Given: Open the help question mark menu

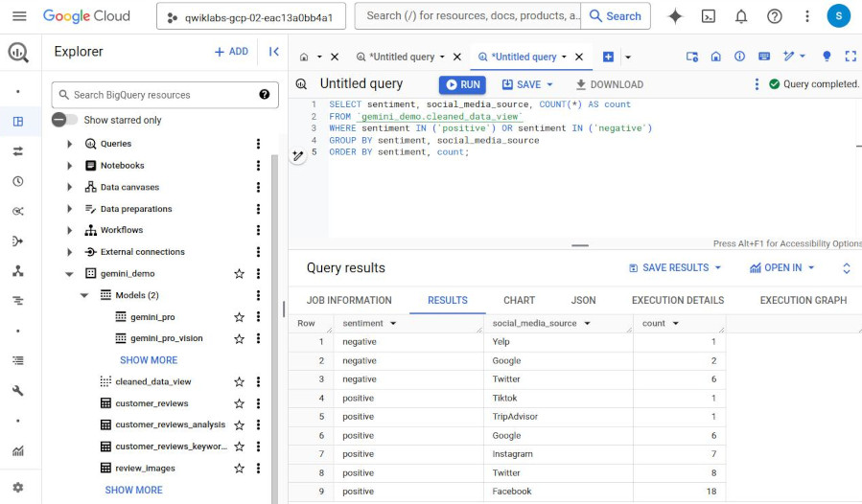Looking at the screenshot, I should (774, 16).
